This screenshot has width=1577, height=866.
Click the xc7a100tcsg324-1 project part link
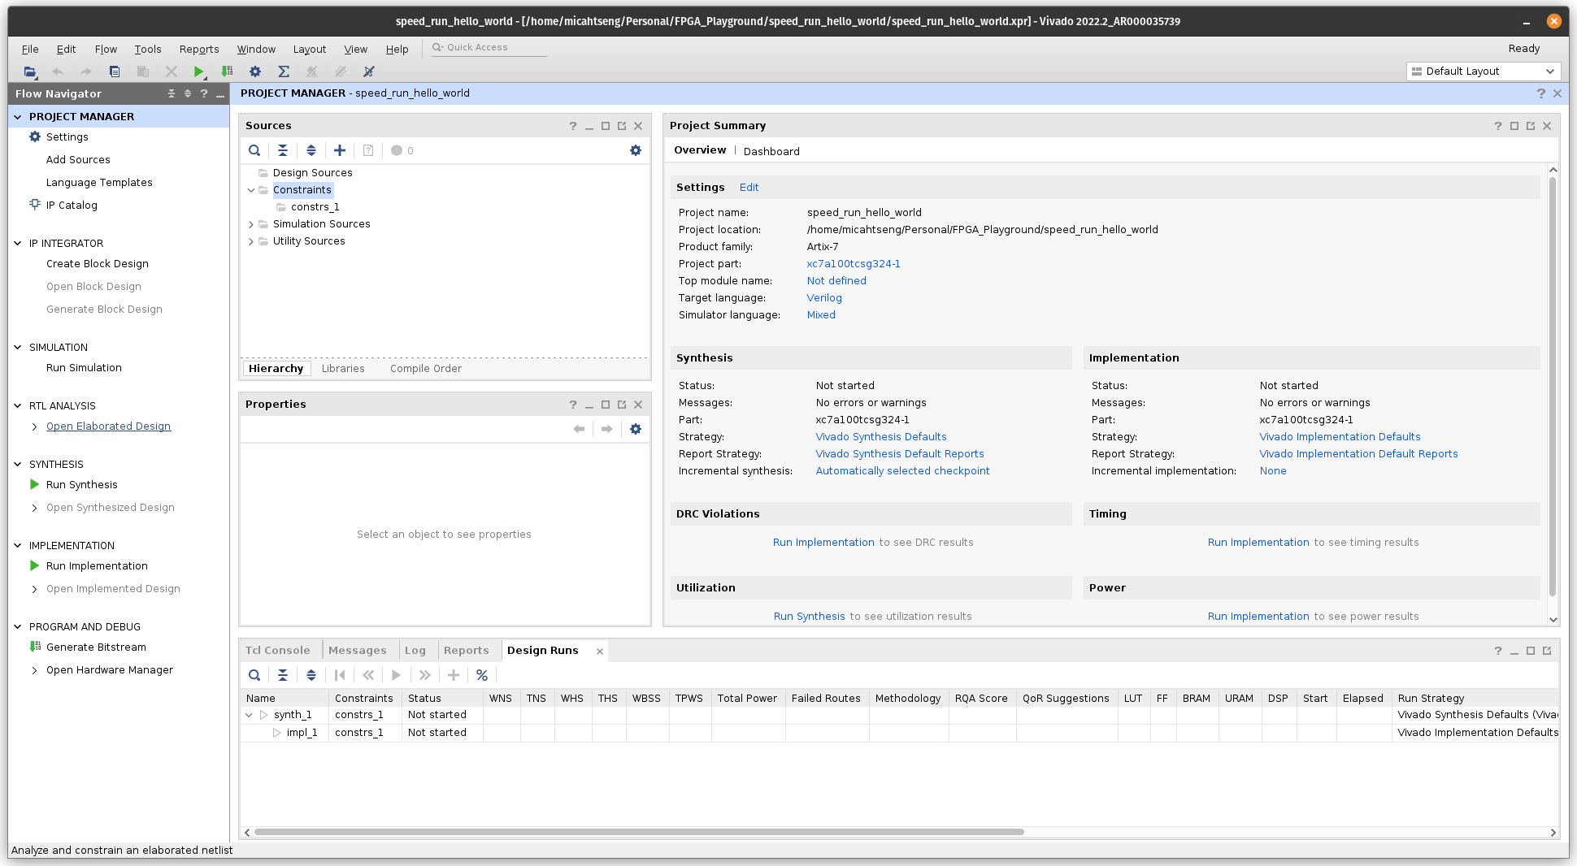coord(854,264)
